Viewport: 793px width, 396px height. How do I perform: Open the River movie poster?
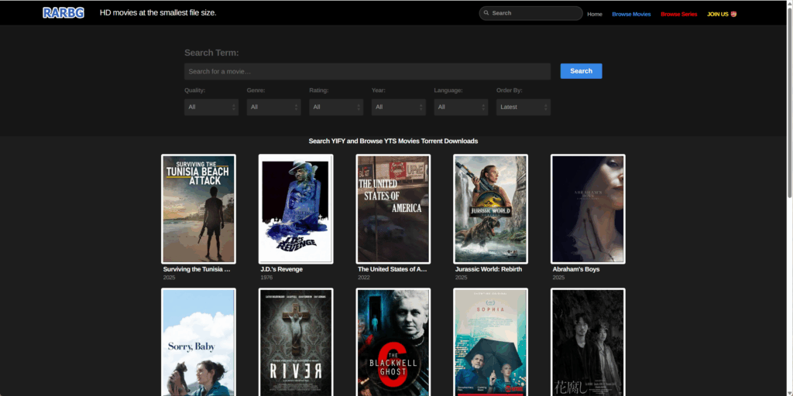pyautogui.click(x=296, y=342)
